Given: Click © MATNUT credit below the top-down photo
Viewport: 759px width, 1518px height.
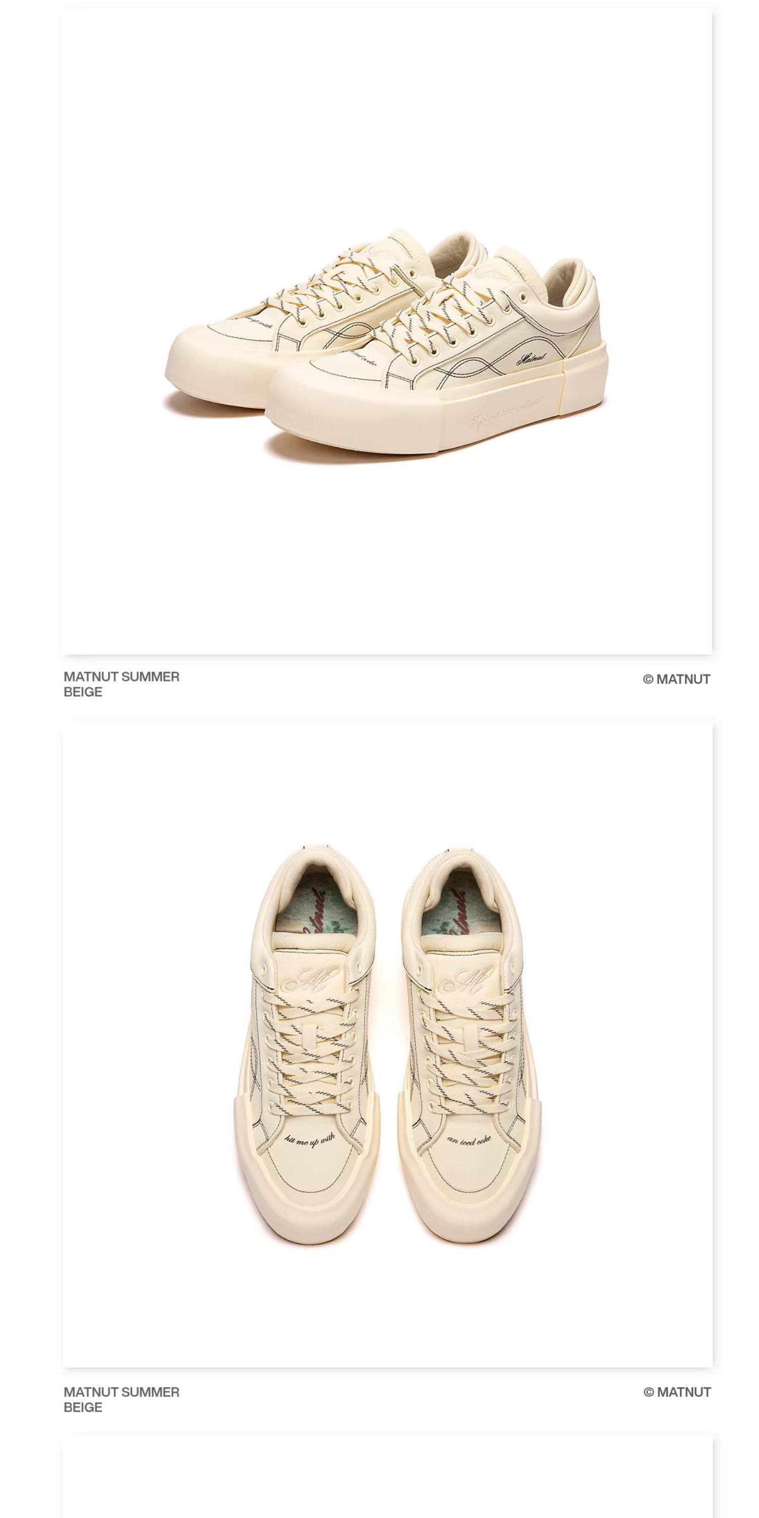Looking at the screenshot, I should [x=677, y=1392].
